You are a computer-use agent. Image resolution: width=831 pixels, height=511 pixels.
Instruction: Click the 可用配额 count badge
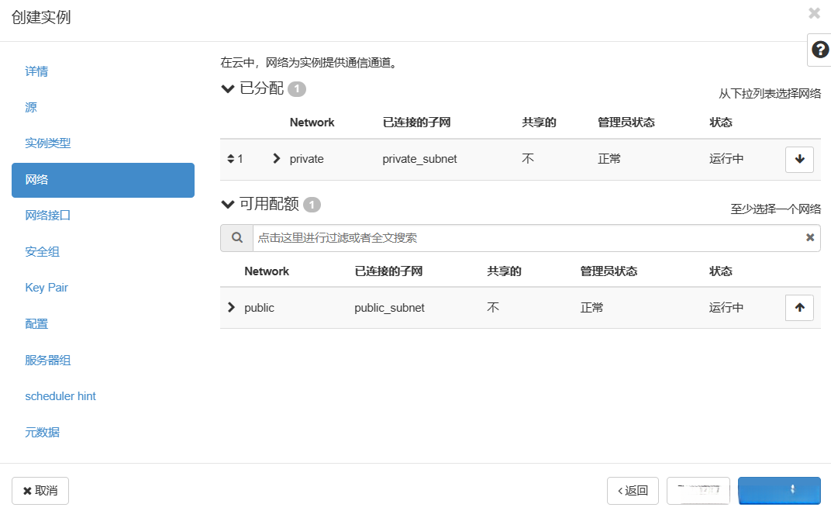(x=312, y=205)
